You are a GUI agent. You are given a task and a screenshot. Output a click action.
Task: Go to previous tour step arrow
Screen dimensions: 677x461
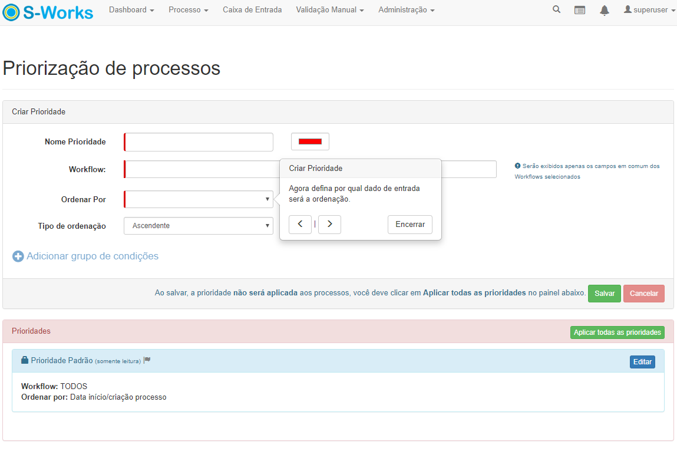300,225
